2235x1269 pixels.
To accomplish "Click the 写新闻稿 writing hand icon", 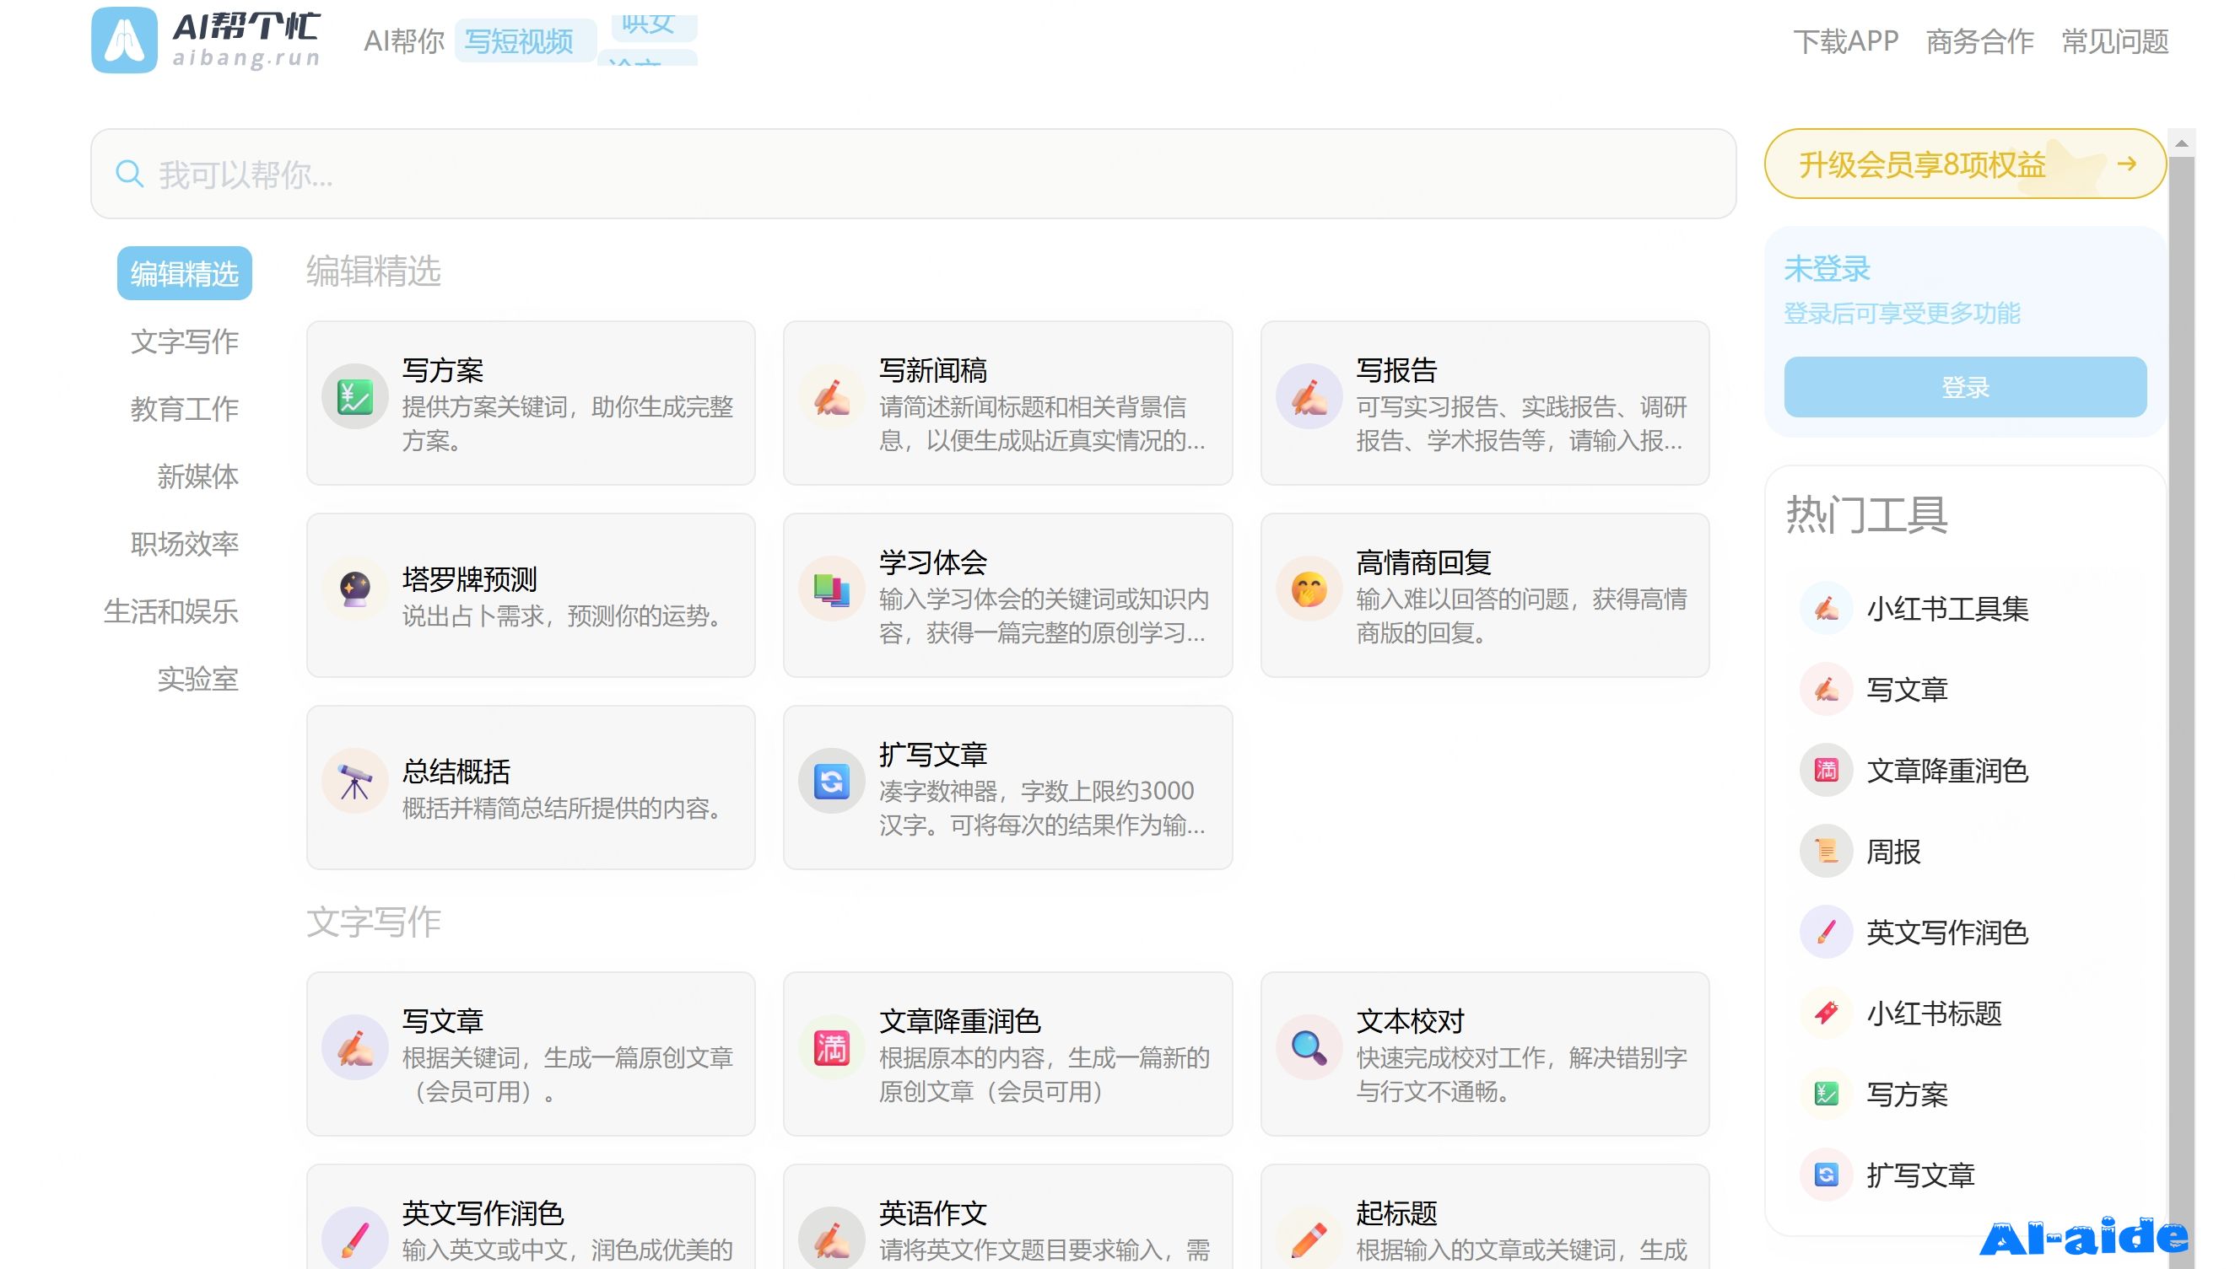I will click(x=832, y=396).
